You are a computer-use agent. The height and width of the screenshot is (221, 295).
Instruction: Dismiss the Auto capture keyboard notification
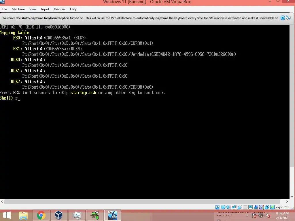click(283, 18)
